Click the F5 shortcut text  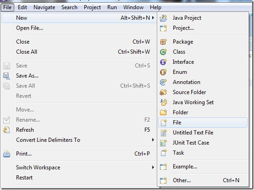point(147,130)
